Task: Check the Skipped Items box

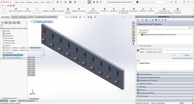Action: coord(138,63)
